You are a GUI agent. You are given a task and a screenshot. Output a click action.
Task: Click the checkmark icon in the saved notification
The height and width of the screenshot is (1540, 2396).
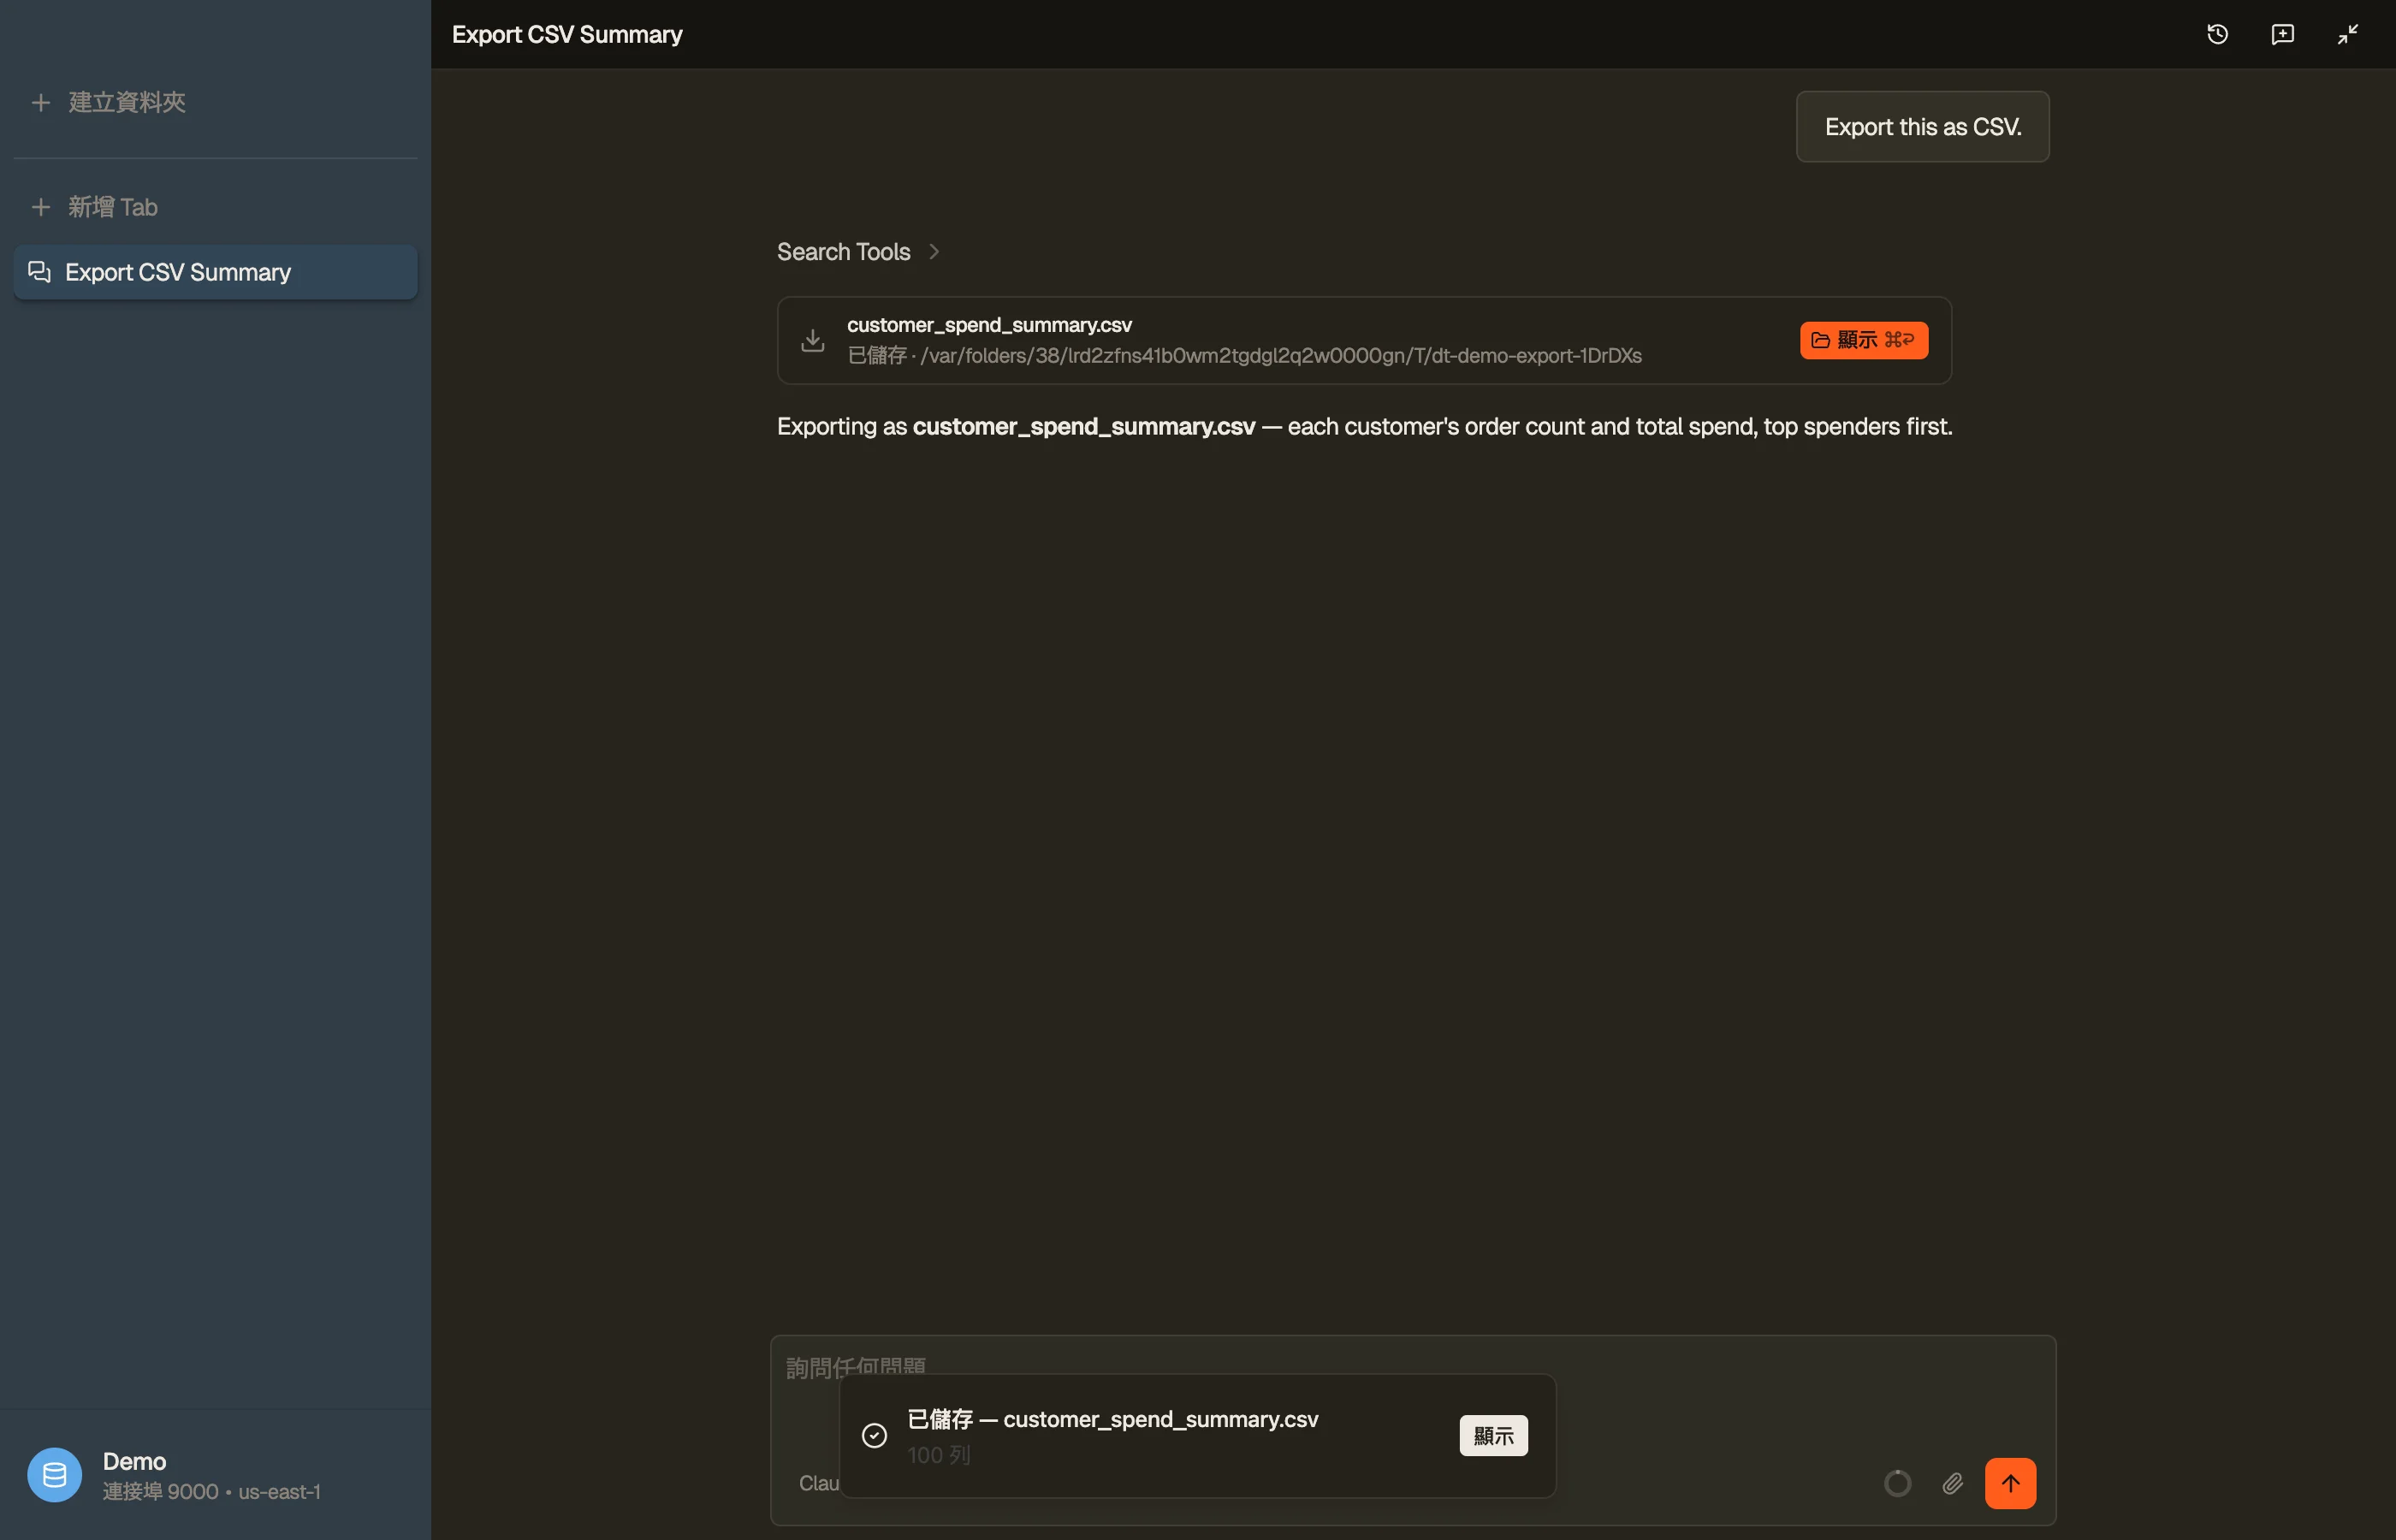874,1436
